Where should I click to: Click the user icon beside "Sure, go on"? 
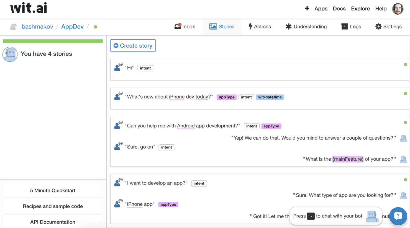click(118, 146)
